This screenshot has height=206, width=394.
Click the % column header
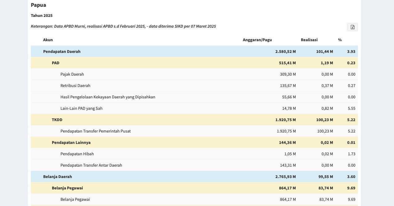coord(340,40)
